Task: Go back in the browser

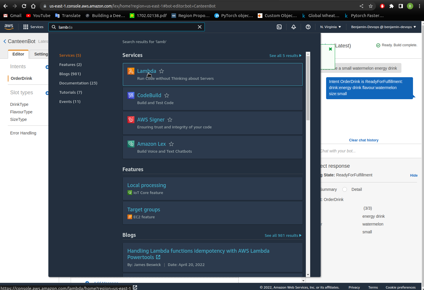Action: (x=6, y=6)
